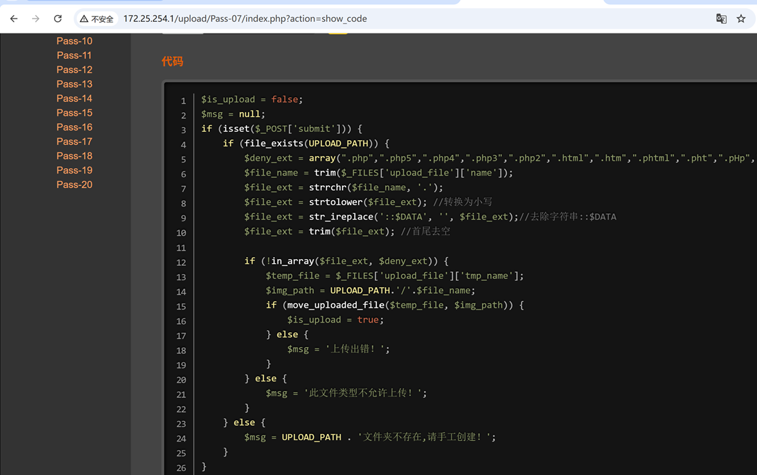Click the isset($_POST['submit']) line

coord(282,129)
